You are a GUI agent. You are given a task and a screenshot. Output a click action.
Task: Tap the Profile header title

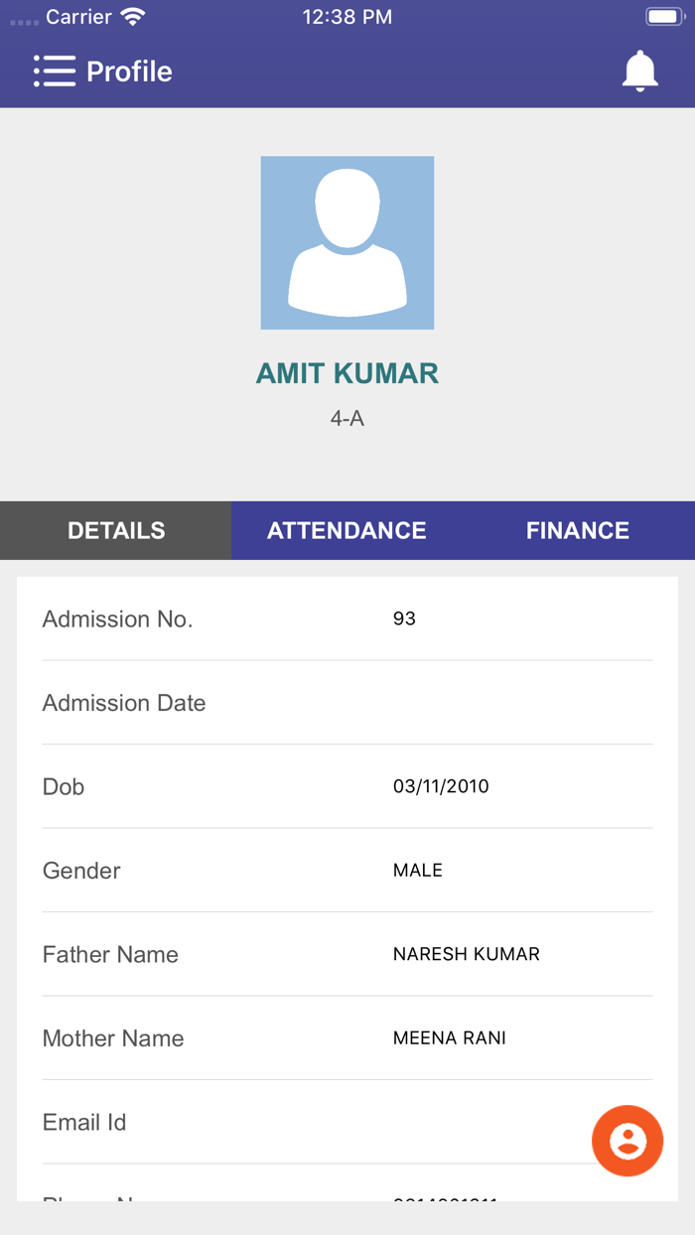coord(129,71)
